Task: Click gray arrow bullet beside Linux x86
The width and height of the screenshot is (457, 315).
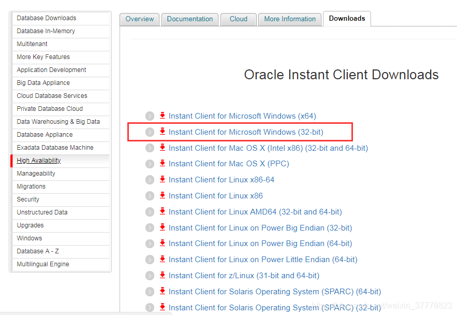Action: tap(150, 196)
